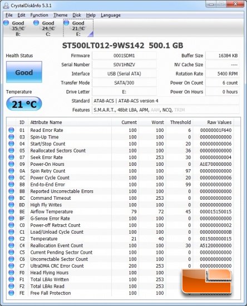The width and height of the screenshot is (247, 306).
Task: Click the status icon for Command Timeout
Action: pyautogui.click(x=11, y=198)
